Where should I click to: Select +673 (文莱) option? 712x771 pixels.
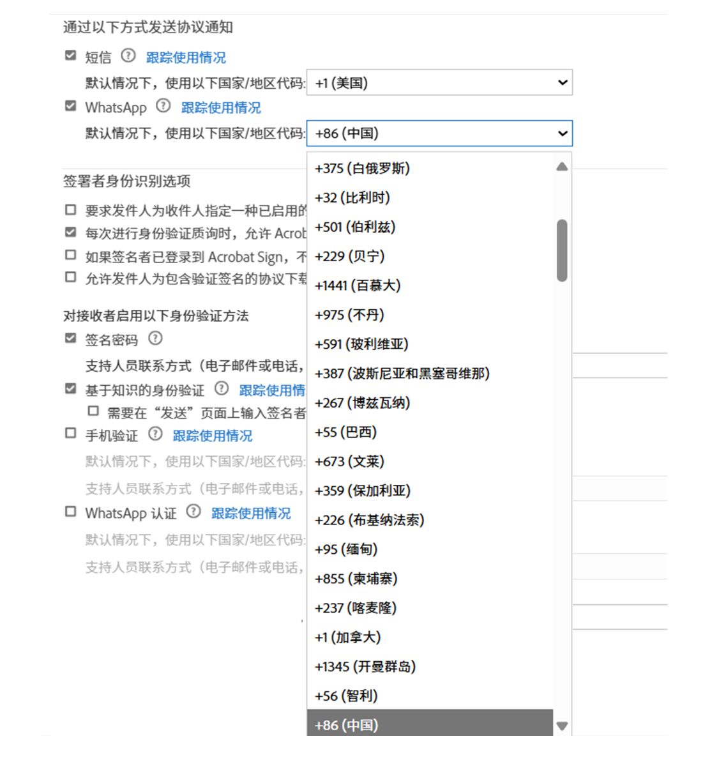(x=430, y=461)
